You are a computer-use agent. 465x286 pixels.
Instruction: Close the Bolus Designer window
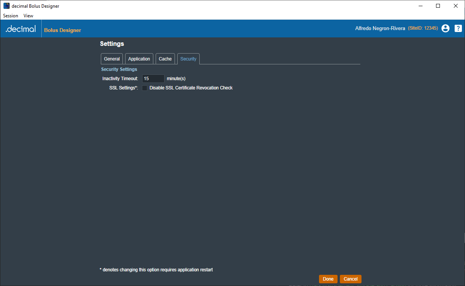[456, 6]
